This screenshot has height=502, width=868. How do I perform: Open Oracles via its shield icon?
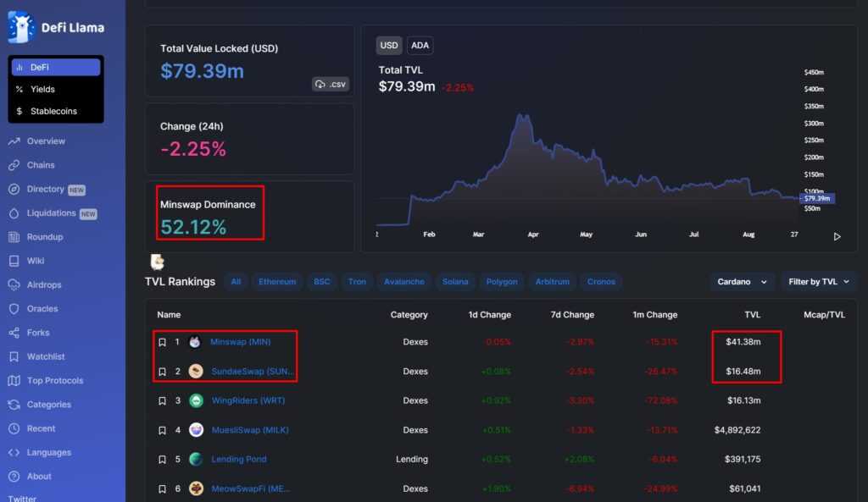coord(14,309)
